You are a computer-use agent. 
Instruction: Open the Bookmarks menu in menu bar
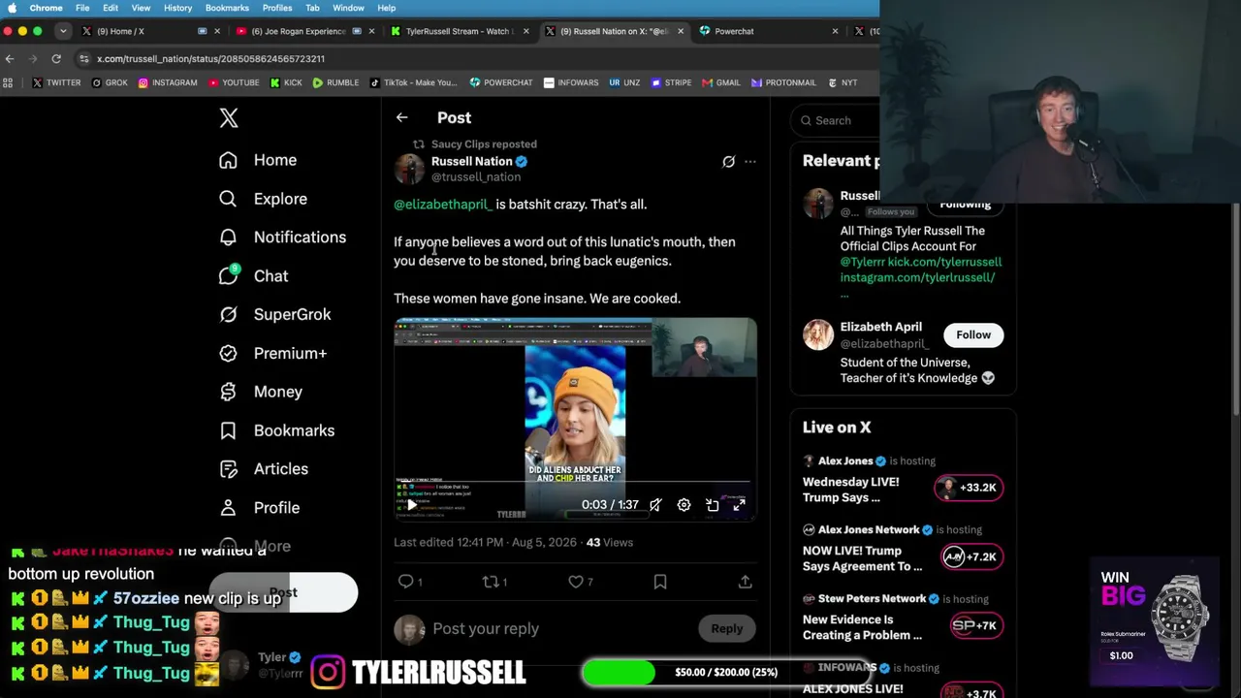(227, 8)
